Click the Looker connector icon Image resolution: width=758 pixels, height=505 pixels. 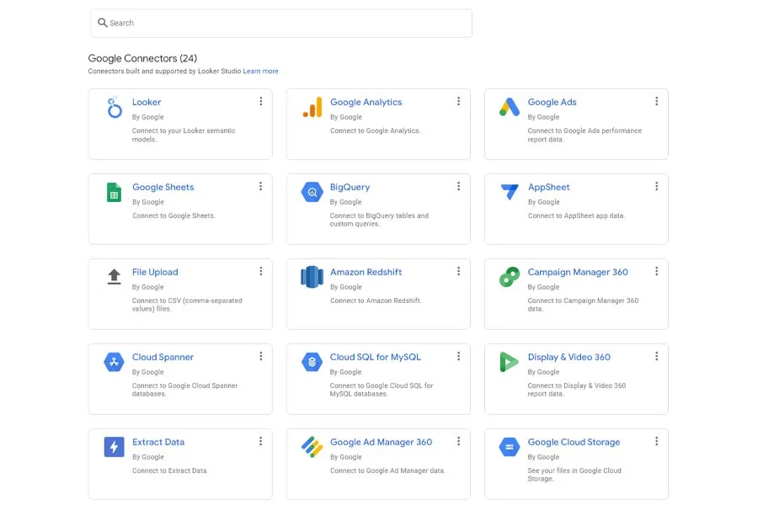coord(114,107)
